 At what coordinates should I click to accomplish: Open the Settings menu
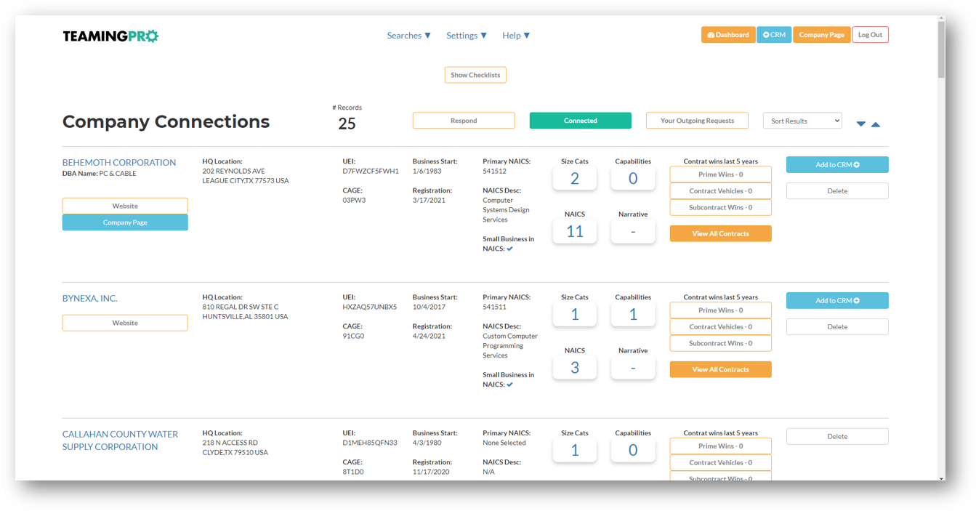[x=467, y=36]
